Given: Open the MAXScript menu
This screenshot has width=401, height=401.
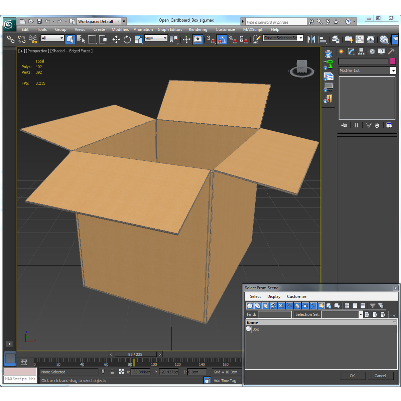Looking at the screenshot, I should [x=253, y=29].
